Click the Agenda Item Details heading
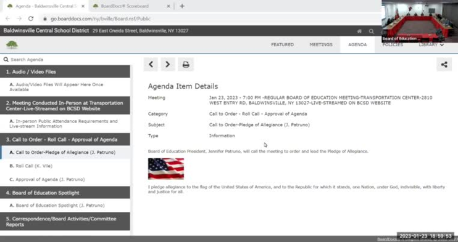Image resolution: width=458 pixels, height=242 pixels. coord(183,86)
